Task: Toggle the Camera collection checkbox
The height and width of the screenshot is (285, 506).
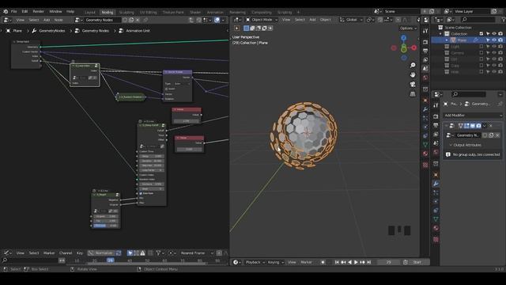Action: [x=481, y=53]
